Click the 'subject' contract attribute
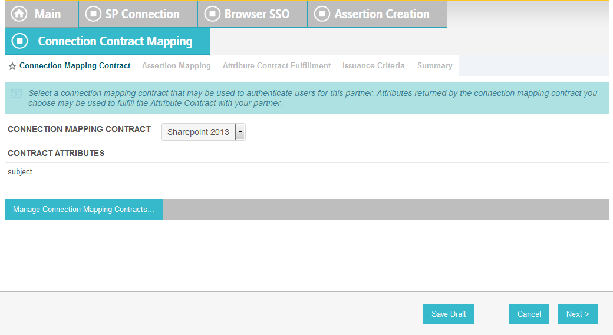The width and height of the screenshot is (613, 335). 20,172
